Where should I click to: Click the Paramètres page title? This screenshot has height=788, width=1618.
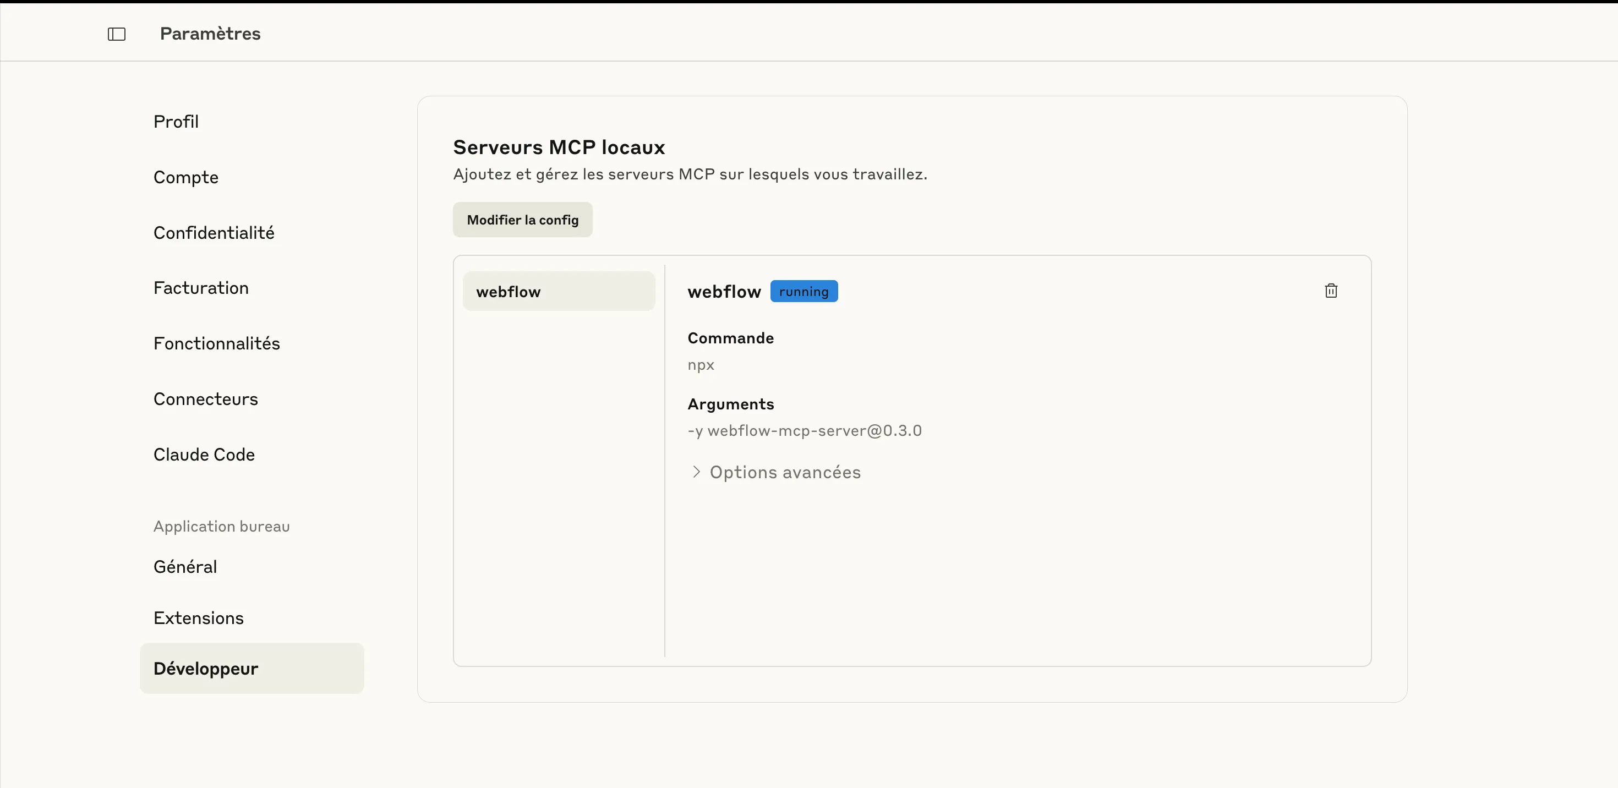click(210, 34)
